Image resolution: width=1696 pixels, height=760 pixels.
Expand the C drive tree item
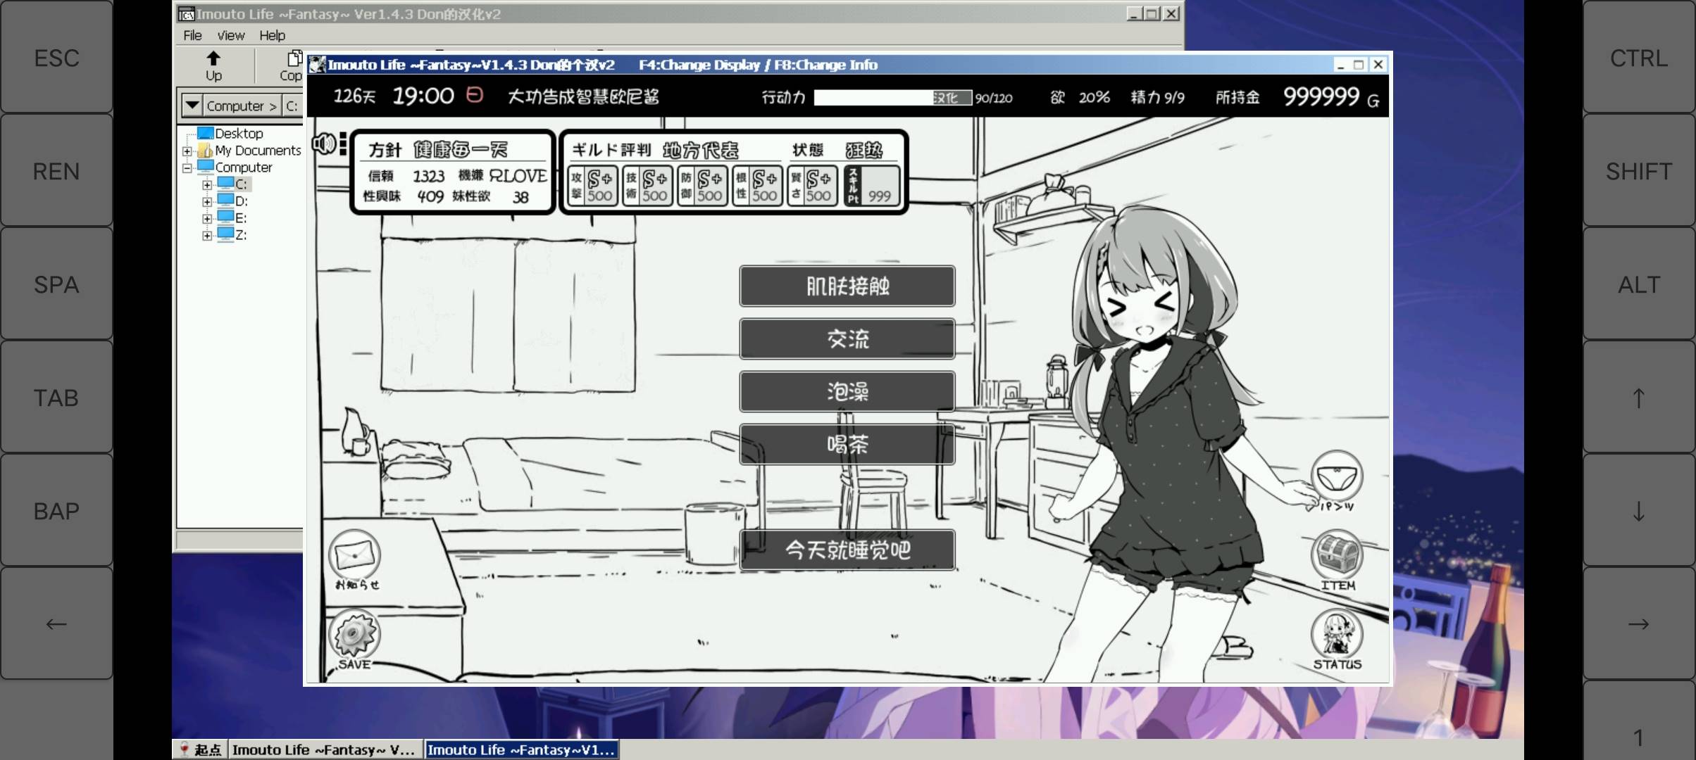tap(206, 185)
